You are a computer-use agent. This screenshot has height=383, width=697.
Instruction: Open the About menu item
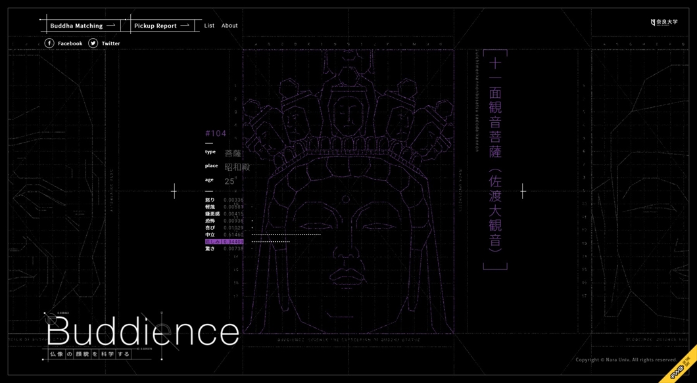[229, 26]
